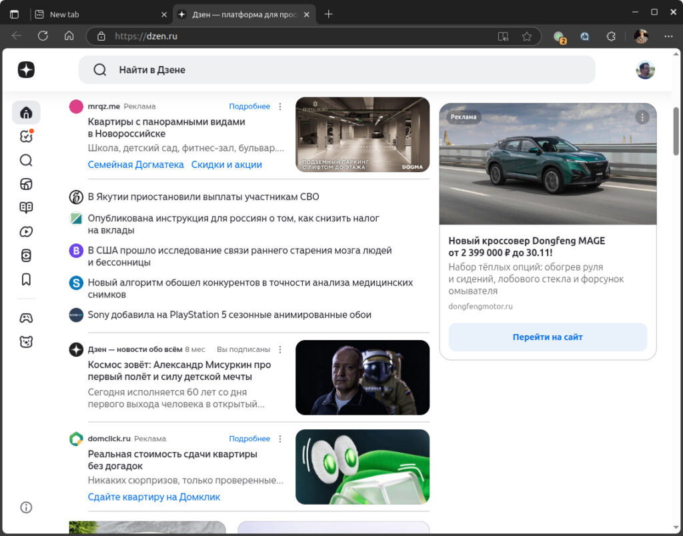Open the articles book icon in sidebar

[x=26, y=207]
